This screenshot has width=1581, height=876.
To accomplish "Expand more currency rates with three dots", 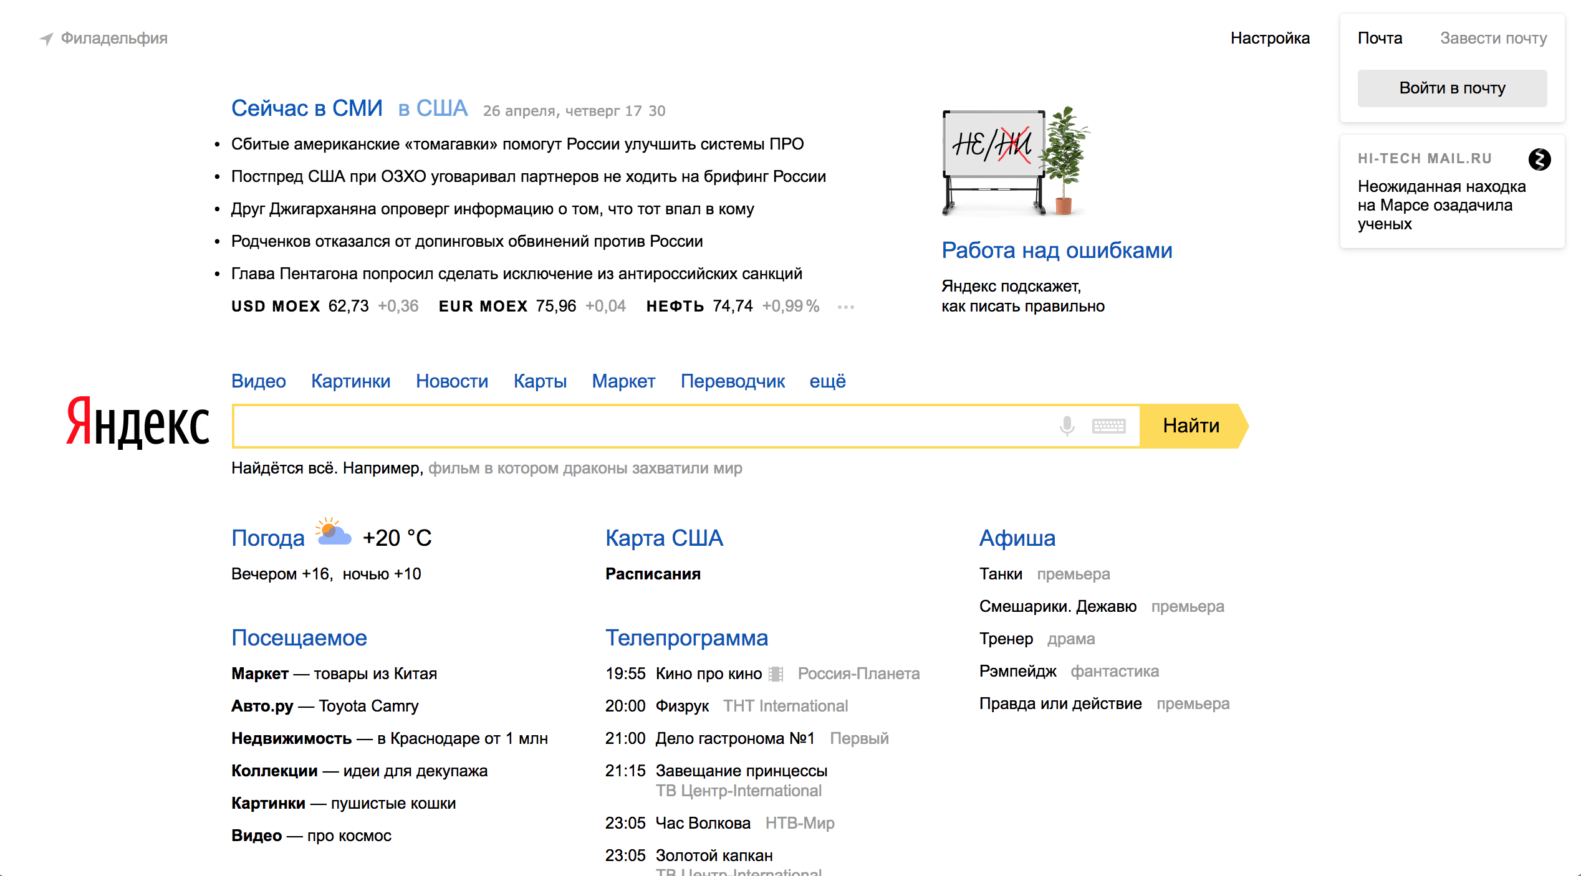I will point(845,307).
